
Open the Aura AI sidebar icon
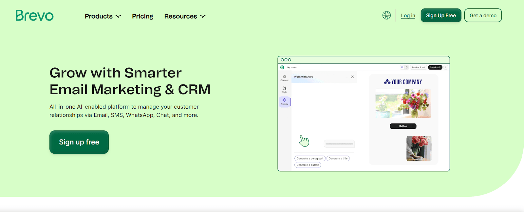coord(284,101)
